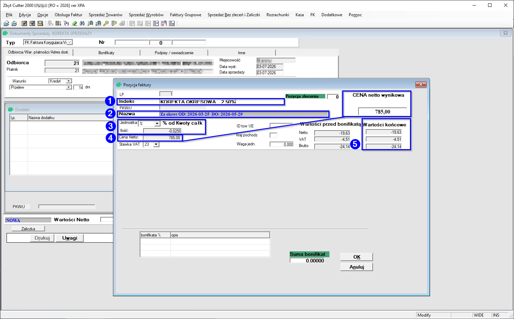Click the notepad with magnifier preview icon
The width and height of the screenshot is (514, 319).
pos(40,23)
